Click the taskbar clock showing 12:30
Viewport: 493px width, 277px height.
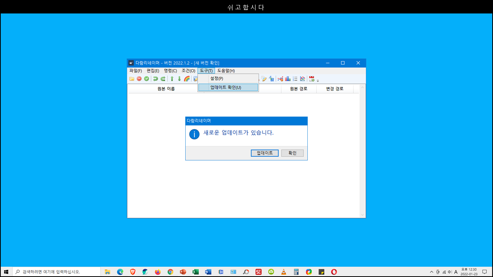coord(469,272)
